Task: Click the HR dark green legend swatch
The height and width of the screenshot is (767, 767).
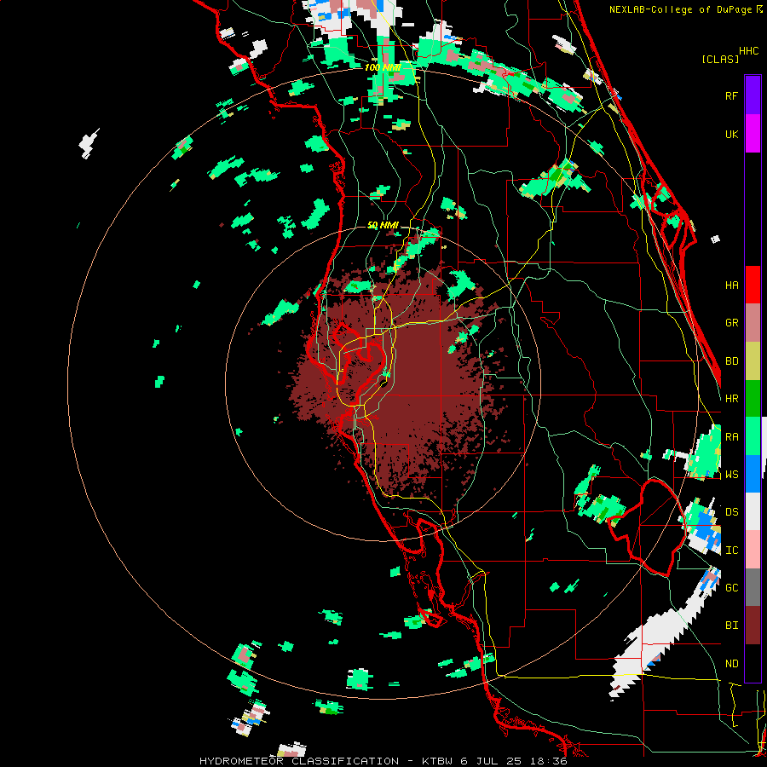Action: pos(753,398)
